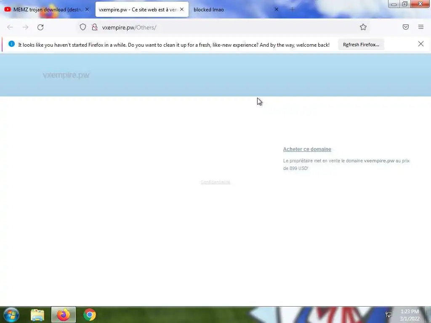The width and height of the screenshot is (431, 323).
Task: Open the Windows Start menu
Action: pyautogui.click(x=11, y=315)
